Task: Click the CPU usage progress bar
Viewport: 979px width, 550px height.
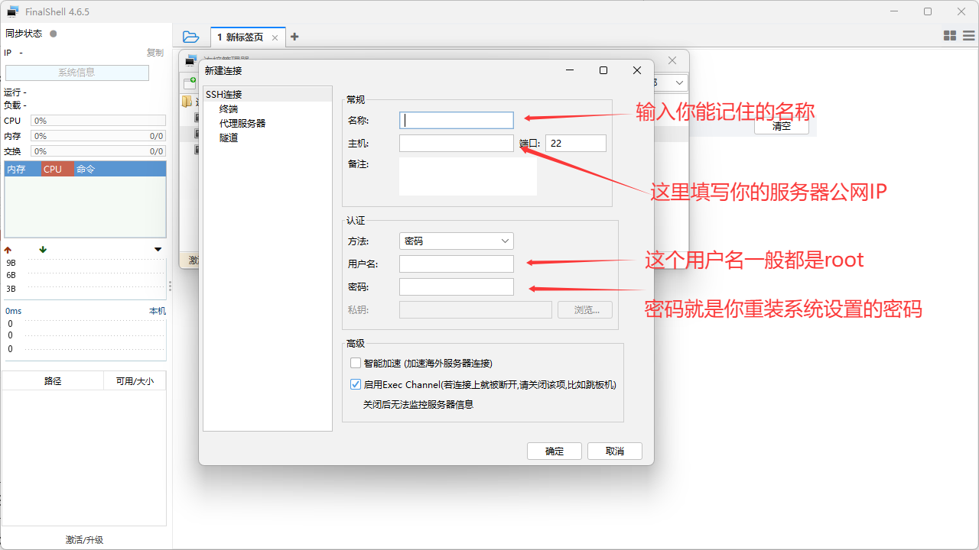Action: click(97, 120)
